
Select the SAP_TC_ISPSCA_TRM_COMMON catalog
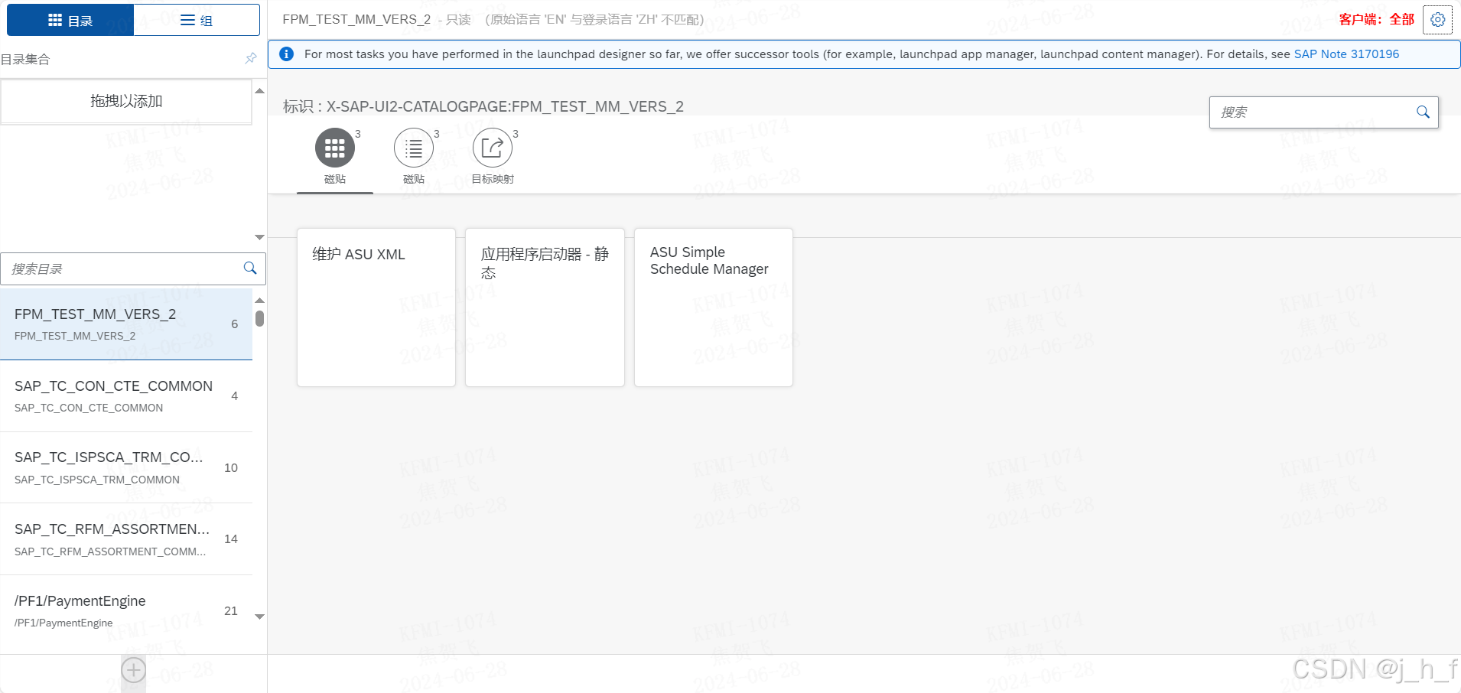(126, 467)
